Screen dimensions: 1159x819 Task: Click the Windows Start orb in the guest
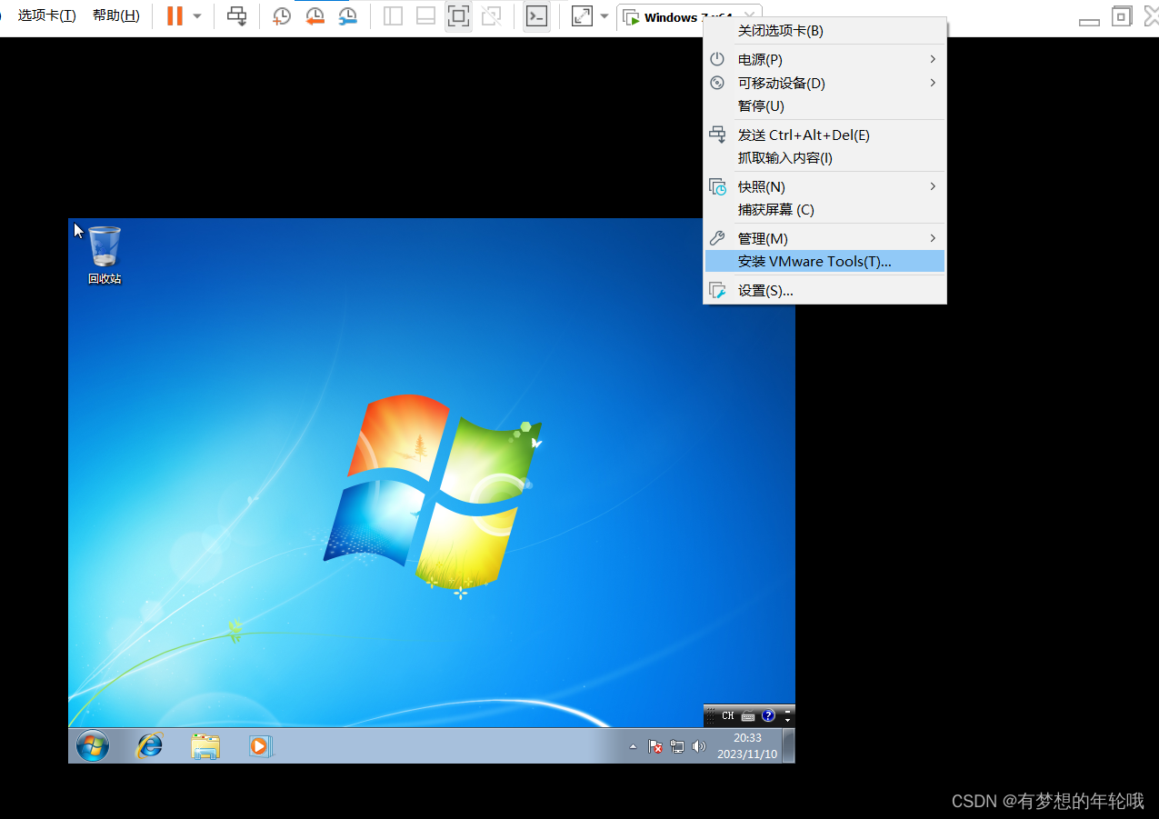coord(92,745)
